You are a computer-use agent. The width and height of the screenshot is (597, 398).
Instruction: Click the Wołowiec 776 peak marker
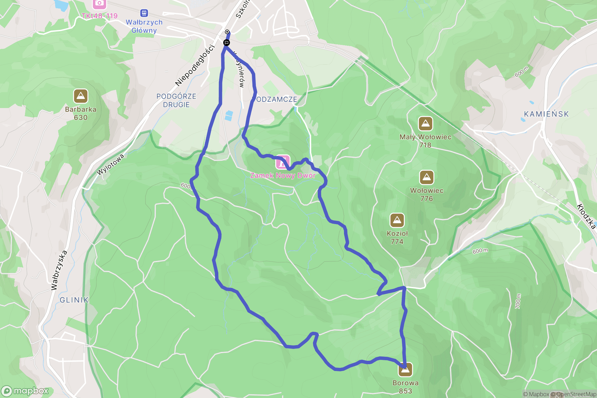pyautogui.click(x=427, y=177)
